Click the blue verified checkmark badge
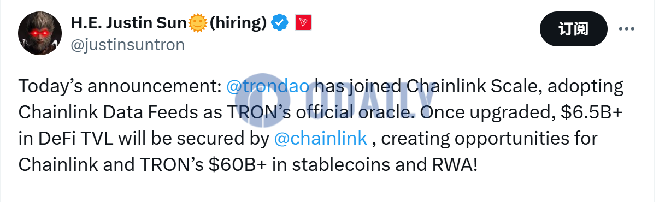 [280, 22]
